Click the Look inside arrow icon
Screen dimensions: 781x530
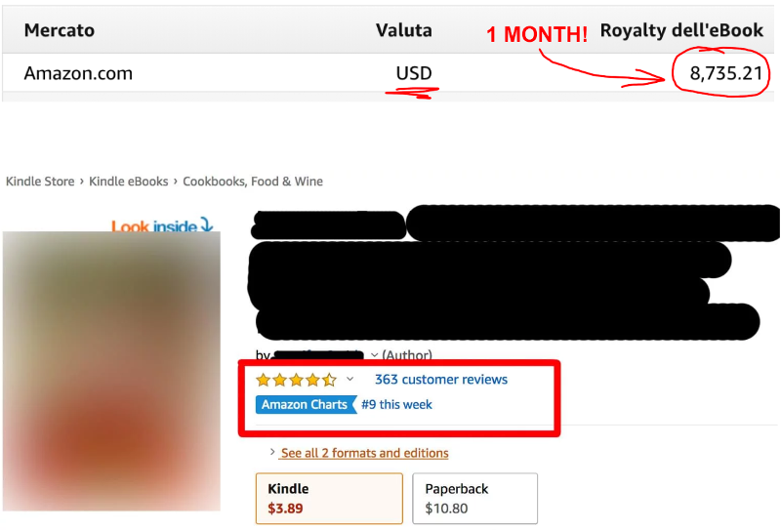click(x=207, y=224)
